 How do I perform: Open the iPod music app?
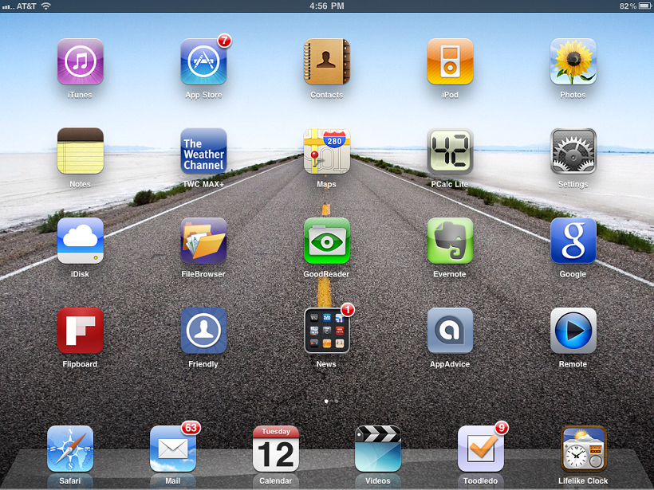point(450,61)
